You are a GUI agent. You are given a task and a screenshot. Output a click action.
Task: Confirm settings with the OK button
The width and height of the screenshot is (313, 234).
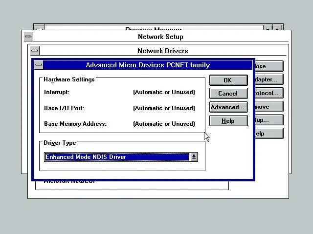point(228,80)
